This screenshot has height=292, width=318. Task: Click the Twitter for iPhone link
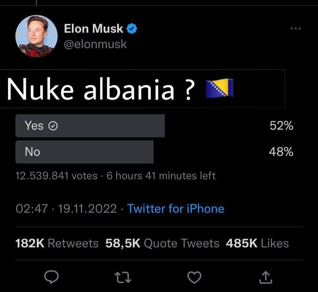[176, 209]
